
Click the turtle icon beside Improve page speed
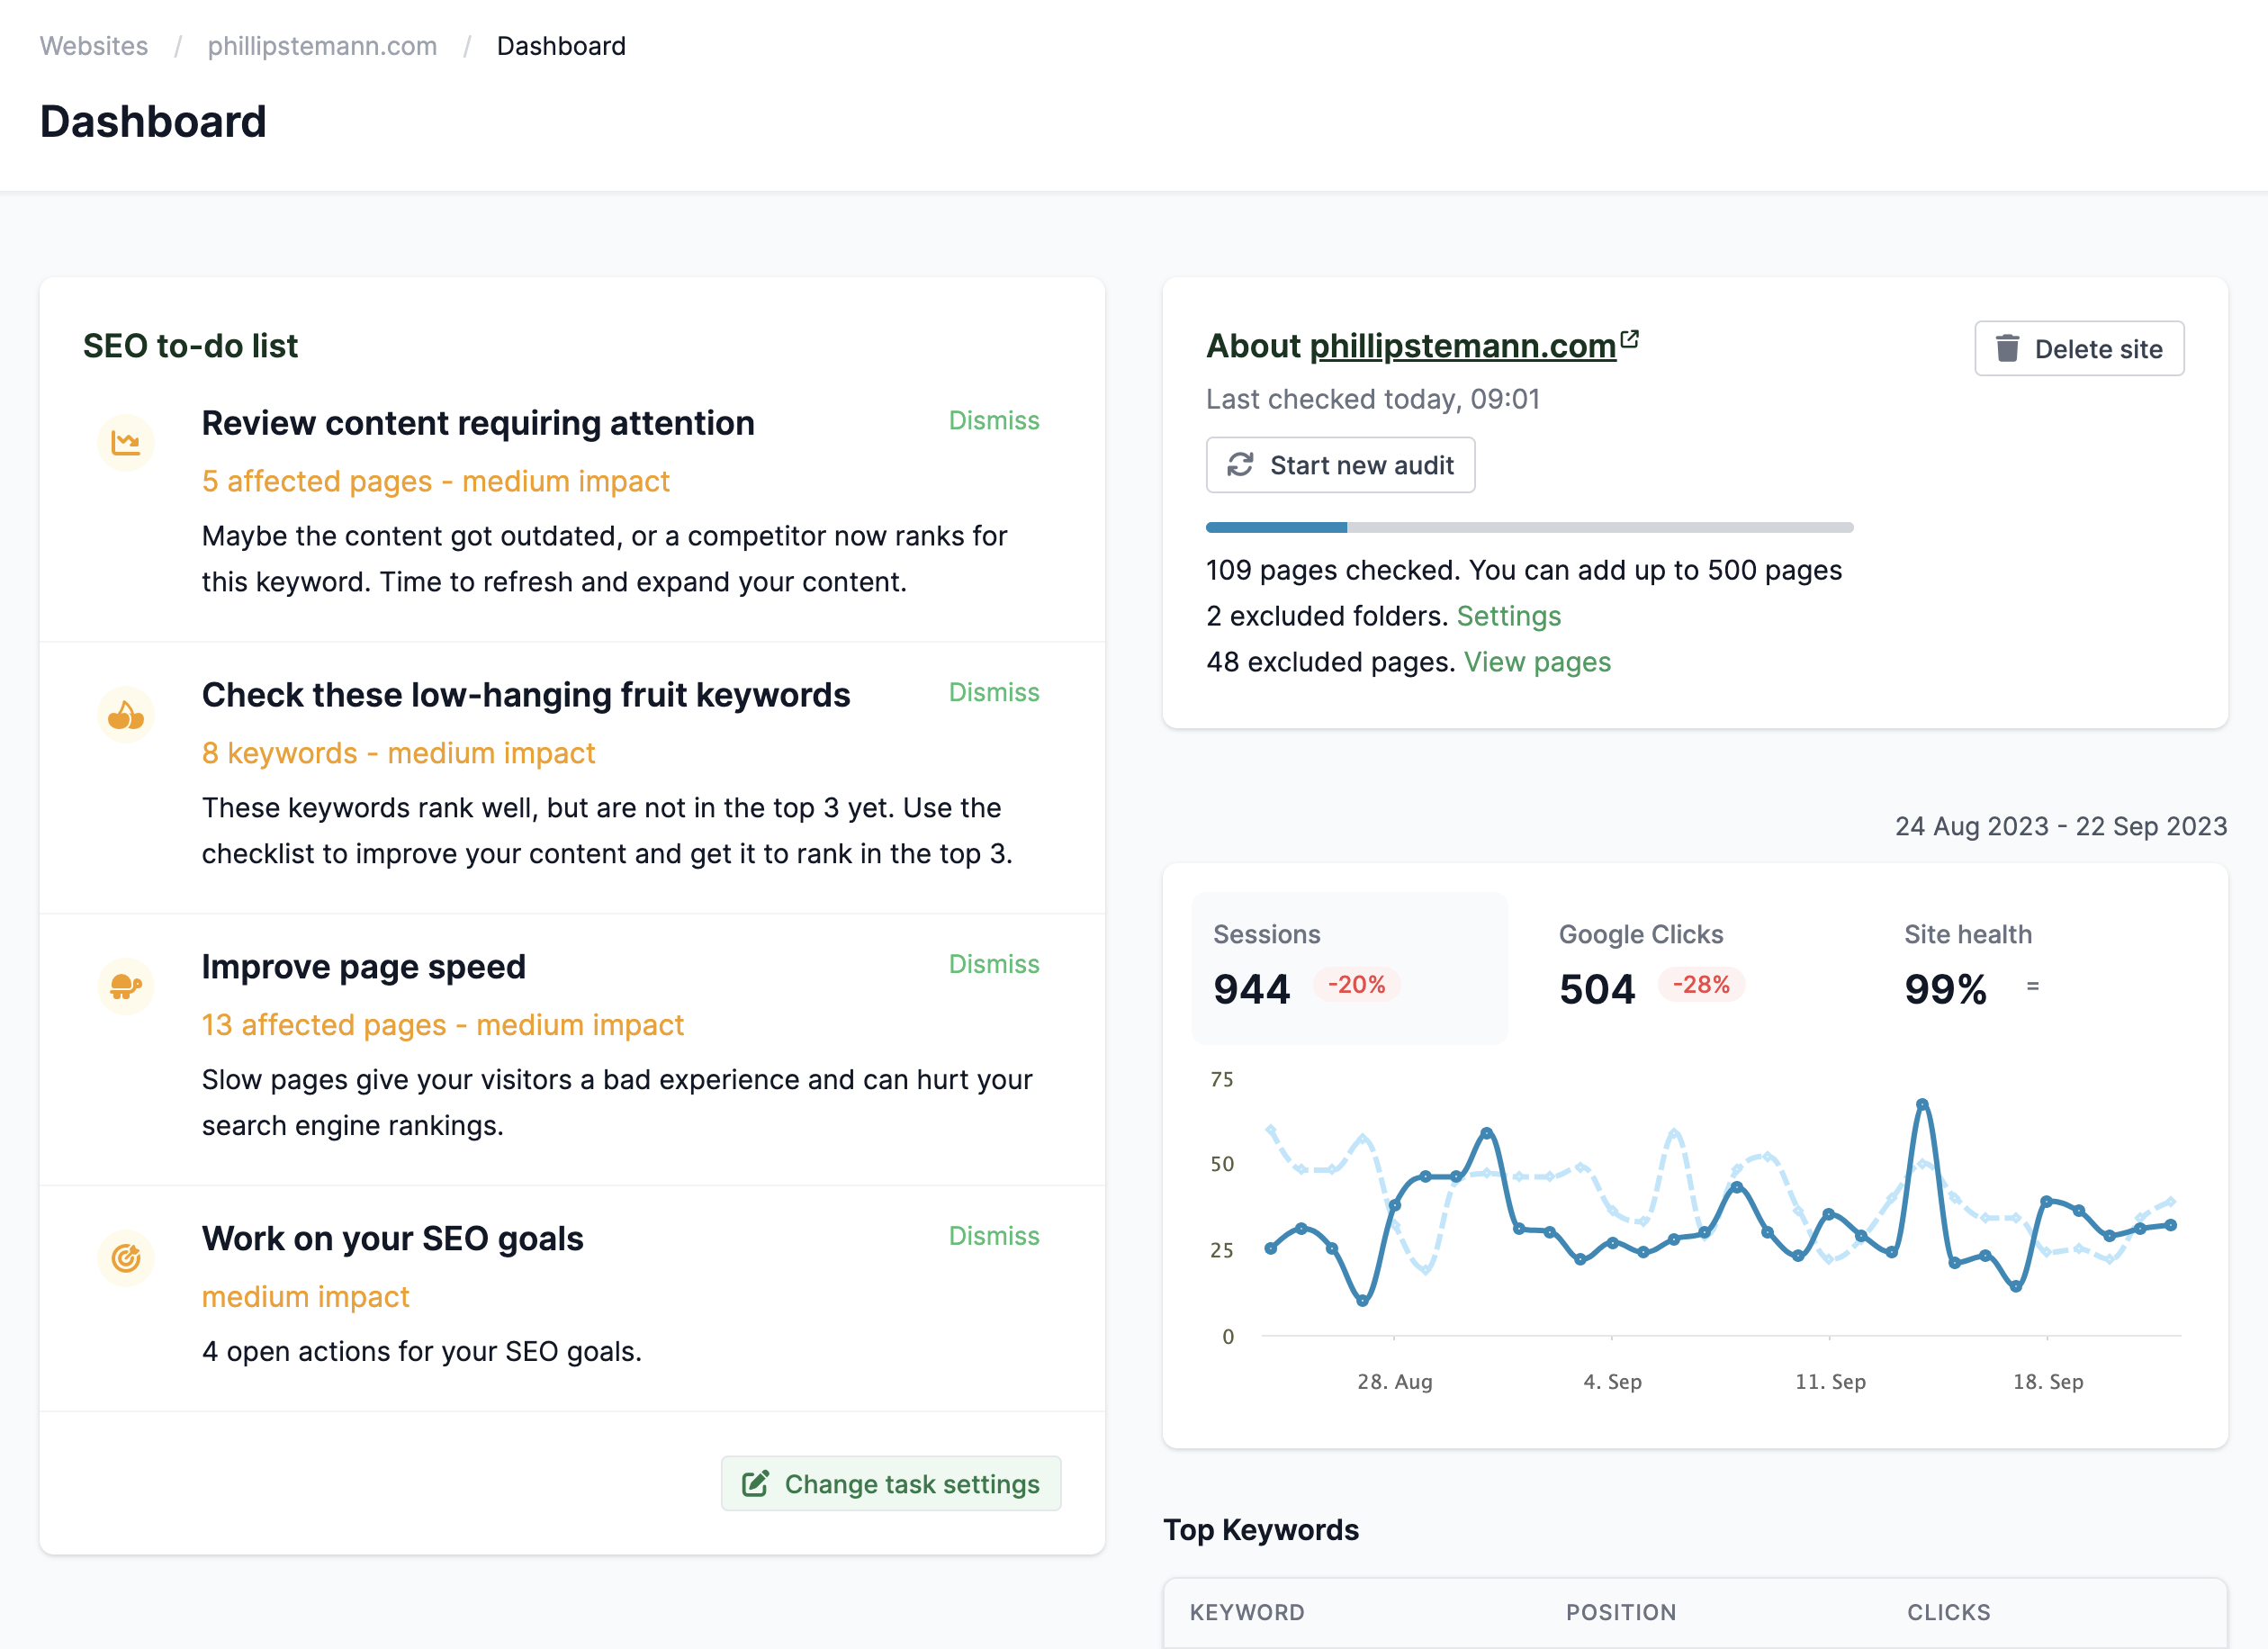(x=126, y=986)
